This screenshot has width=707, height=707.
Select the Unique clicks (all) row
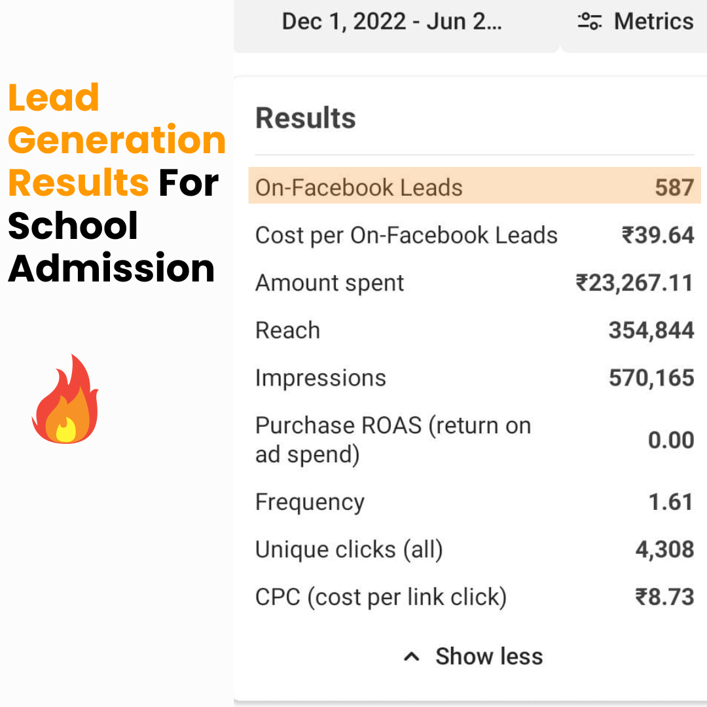coord(475,550)
